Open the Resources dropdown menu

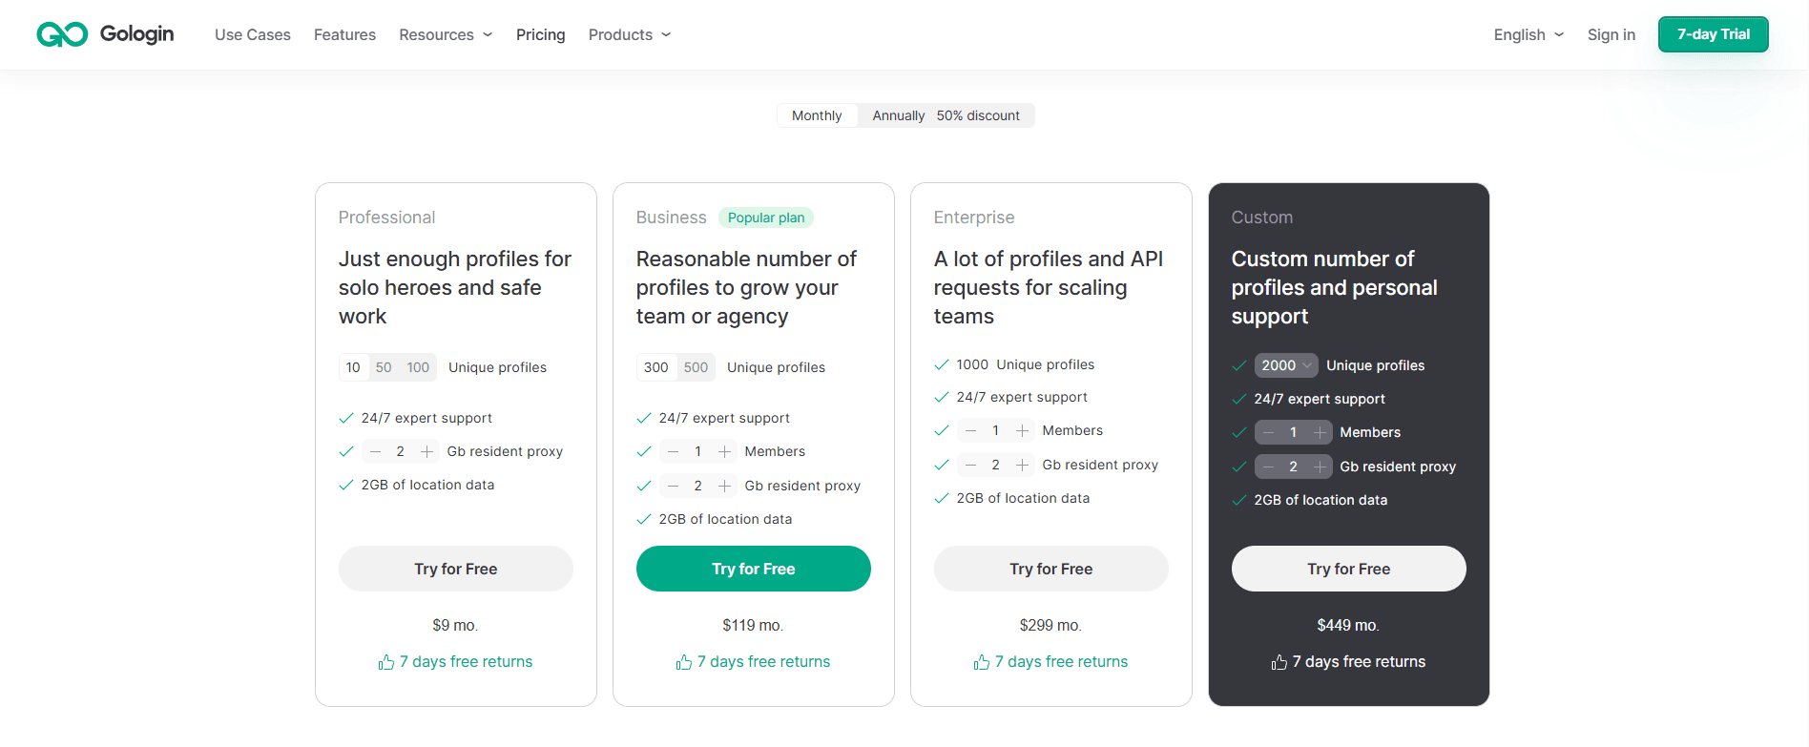pyautogui.click(x=446, y=34)
